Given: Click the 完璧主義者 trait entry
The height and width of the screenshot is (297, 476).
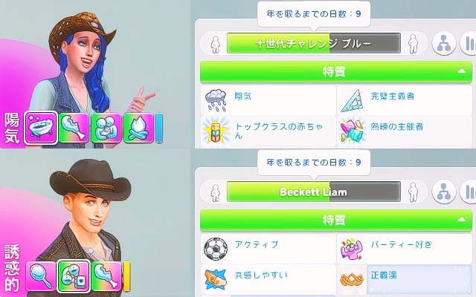Looking at the screenshot, I should pos(405,100).
